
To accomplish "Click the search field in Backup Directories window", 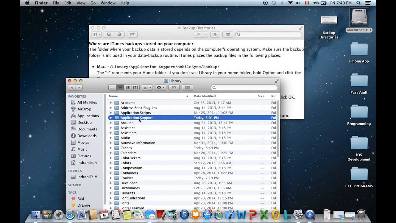I will (269, 35).
